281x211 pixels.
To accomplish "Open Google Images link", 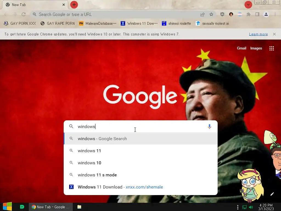I will pos(256,48).
